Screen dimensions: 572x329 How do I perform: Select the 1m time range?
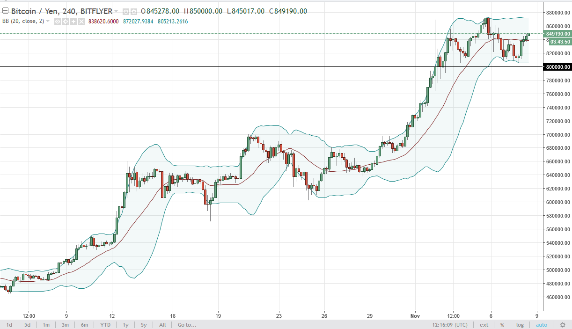(46, 325)
